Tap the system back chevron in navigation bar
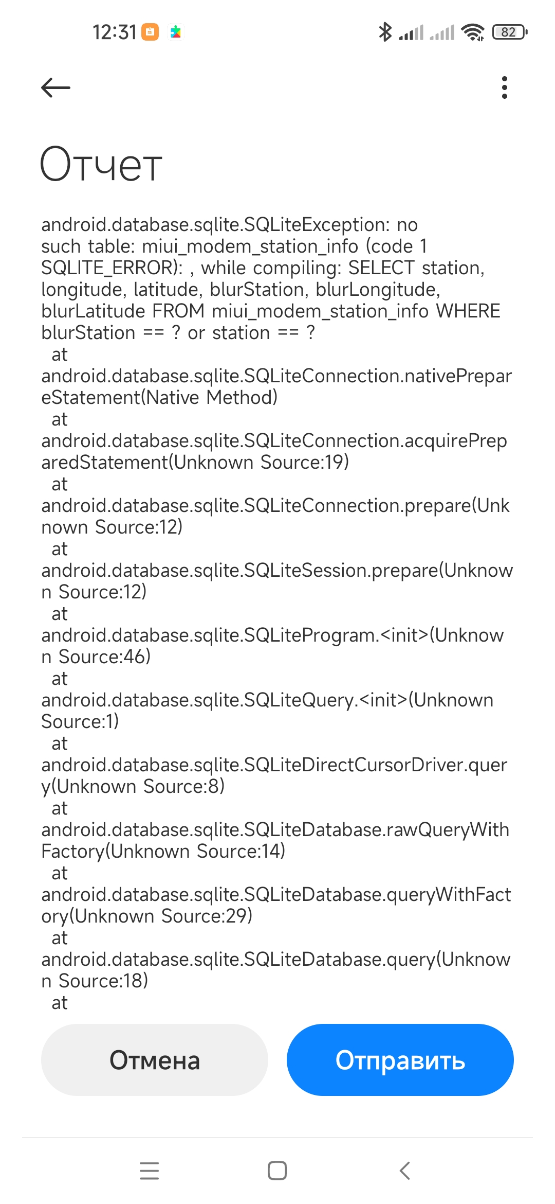The width and height of the screenshot is (555, 1204). click(x=405, y=1171)
